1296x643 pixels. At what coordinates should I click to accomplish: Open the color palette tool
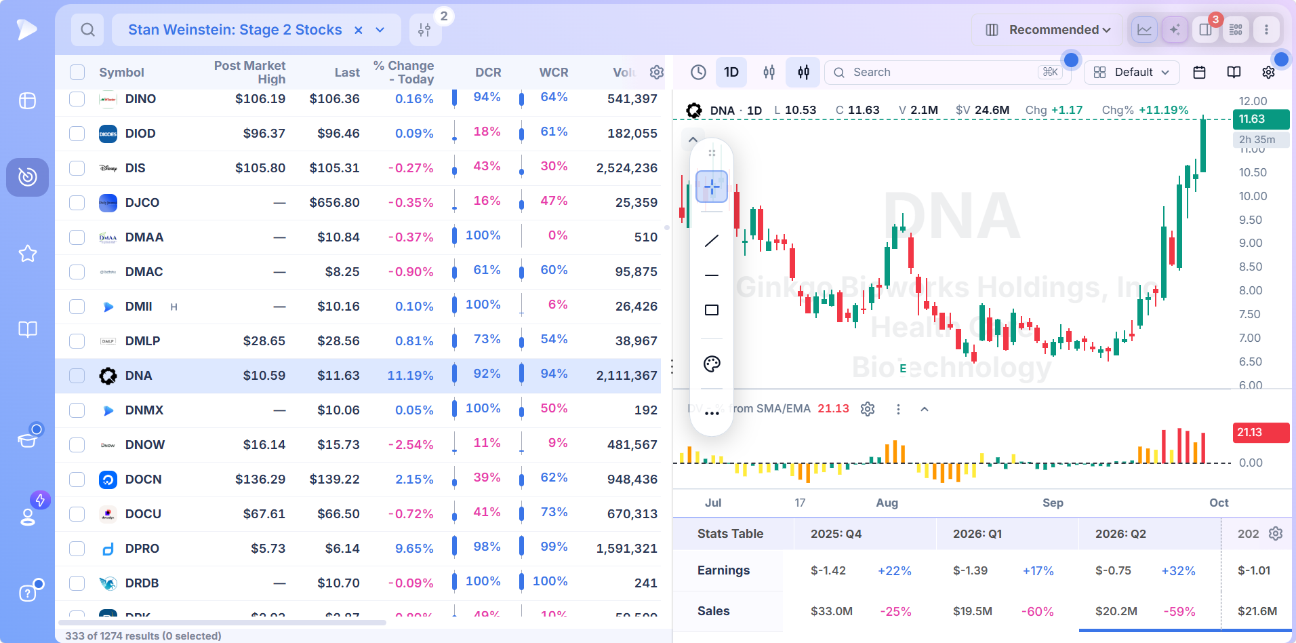(x=712, y=364)
